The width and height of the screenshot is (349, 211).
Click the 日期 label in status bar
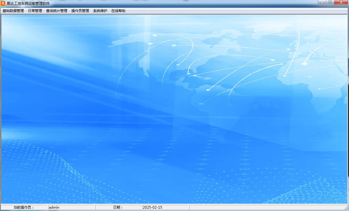pos(118,207)
